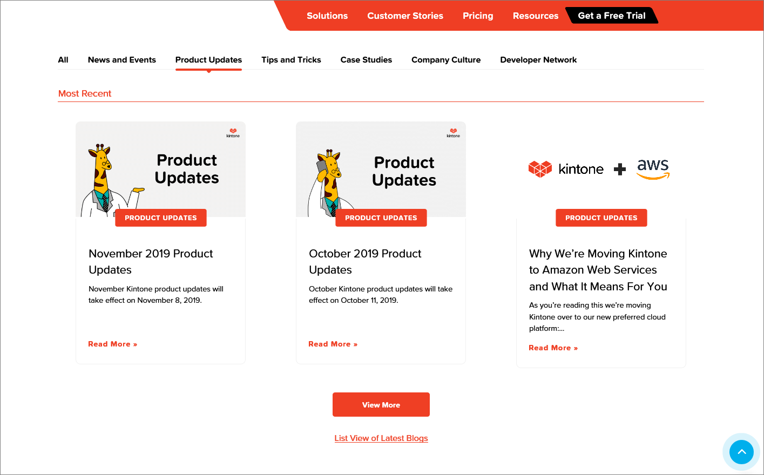The height and width of the screenshot is (475, 764).
Task: Go to Customer Stories in navigation
Action: pos(405,16)
